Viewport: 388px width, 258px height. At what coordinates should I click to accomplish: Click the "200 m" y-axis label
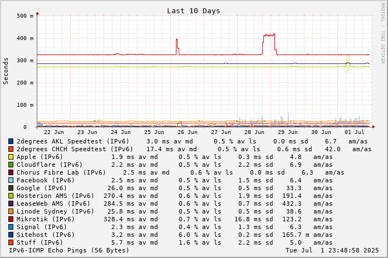point(25,82)
